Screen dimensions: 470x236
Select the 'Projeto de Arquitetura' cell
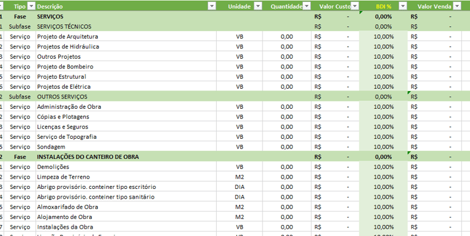[x=126, y=37]
